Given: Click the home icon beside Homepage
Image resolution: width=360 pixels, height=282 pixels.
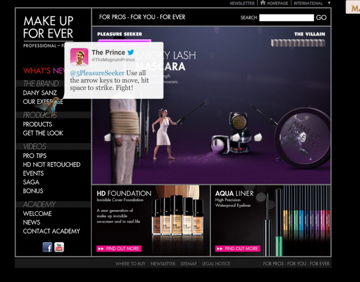Looking at the screenshot, I should point(263,3).
